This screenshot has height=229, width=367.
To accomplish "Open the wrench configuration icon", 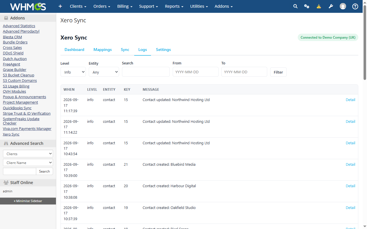I will tap(331, 6).
